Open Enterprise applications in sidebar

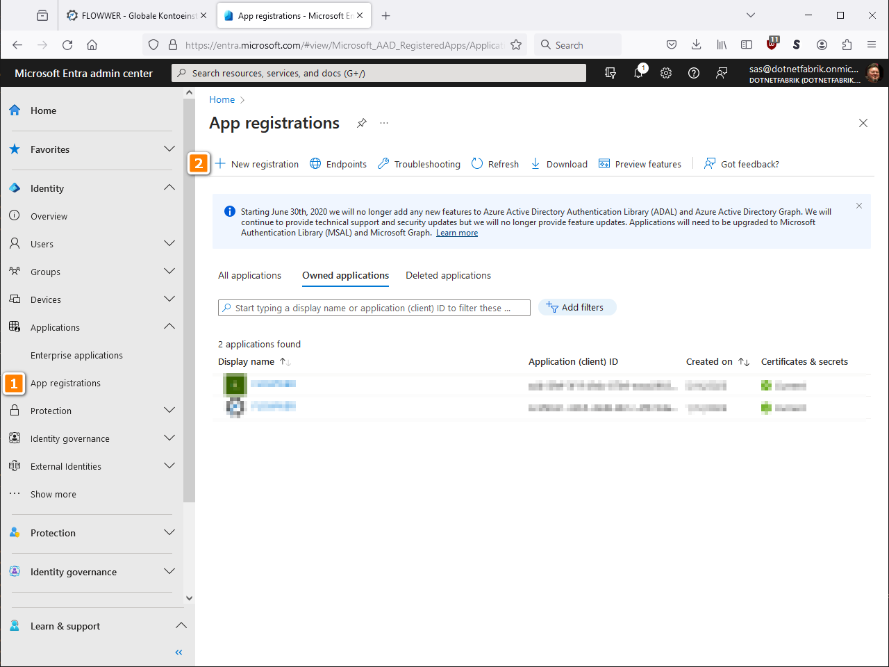point(76,355)
